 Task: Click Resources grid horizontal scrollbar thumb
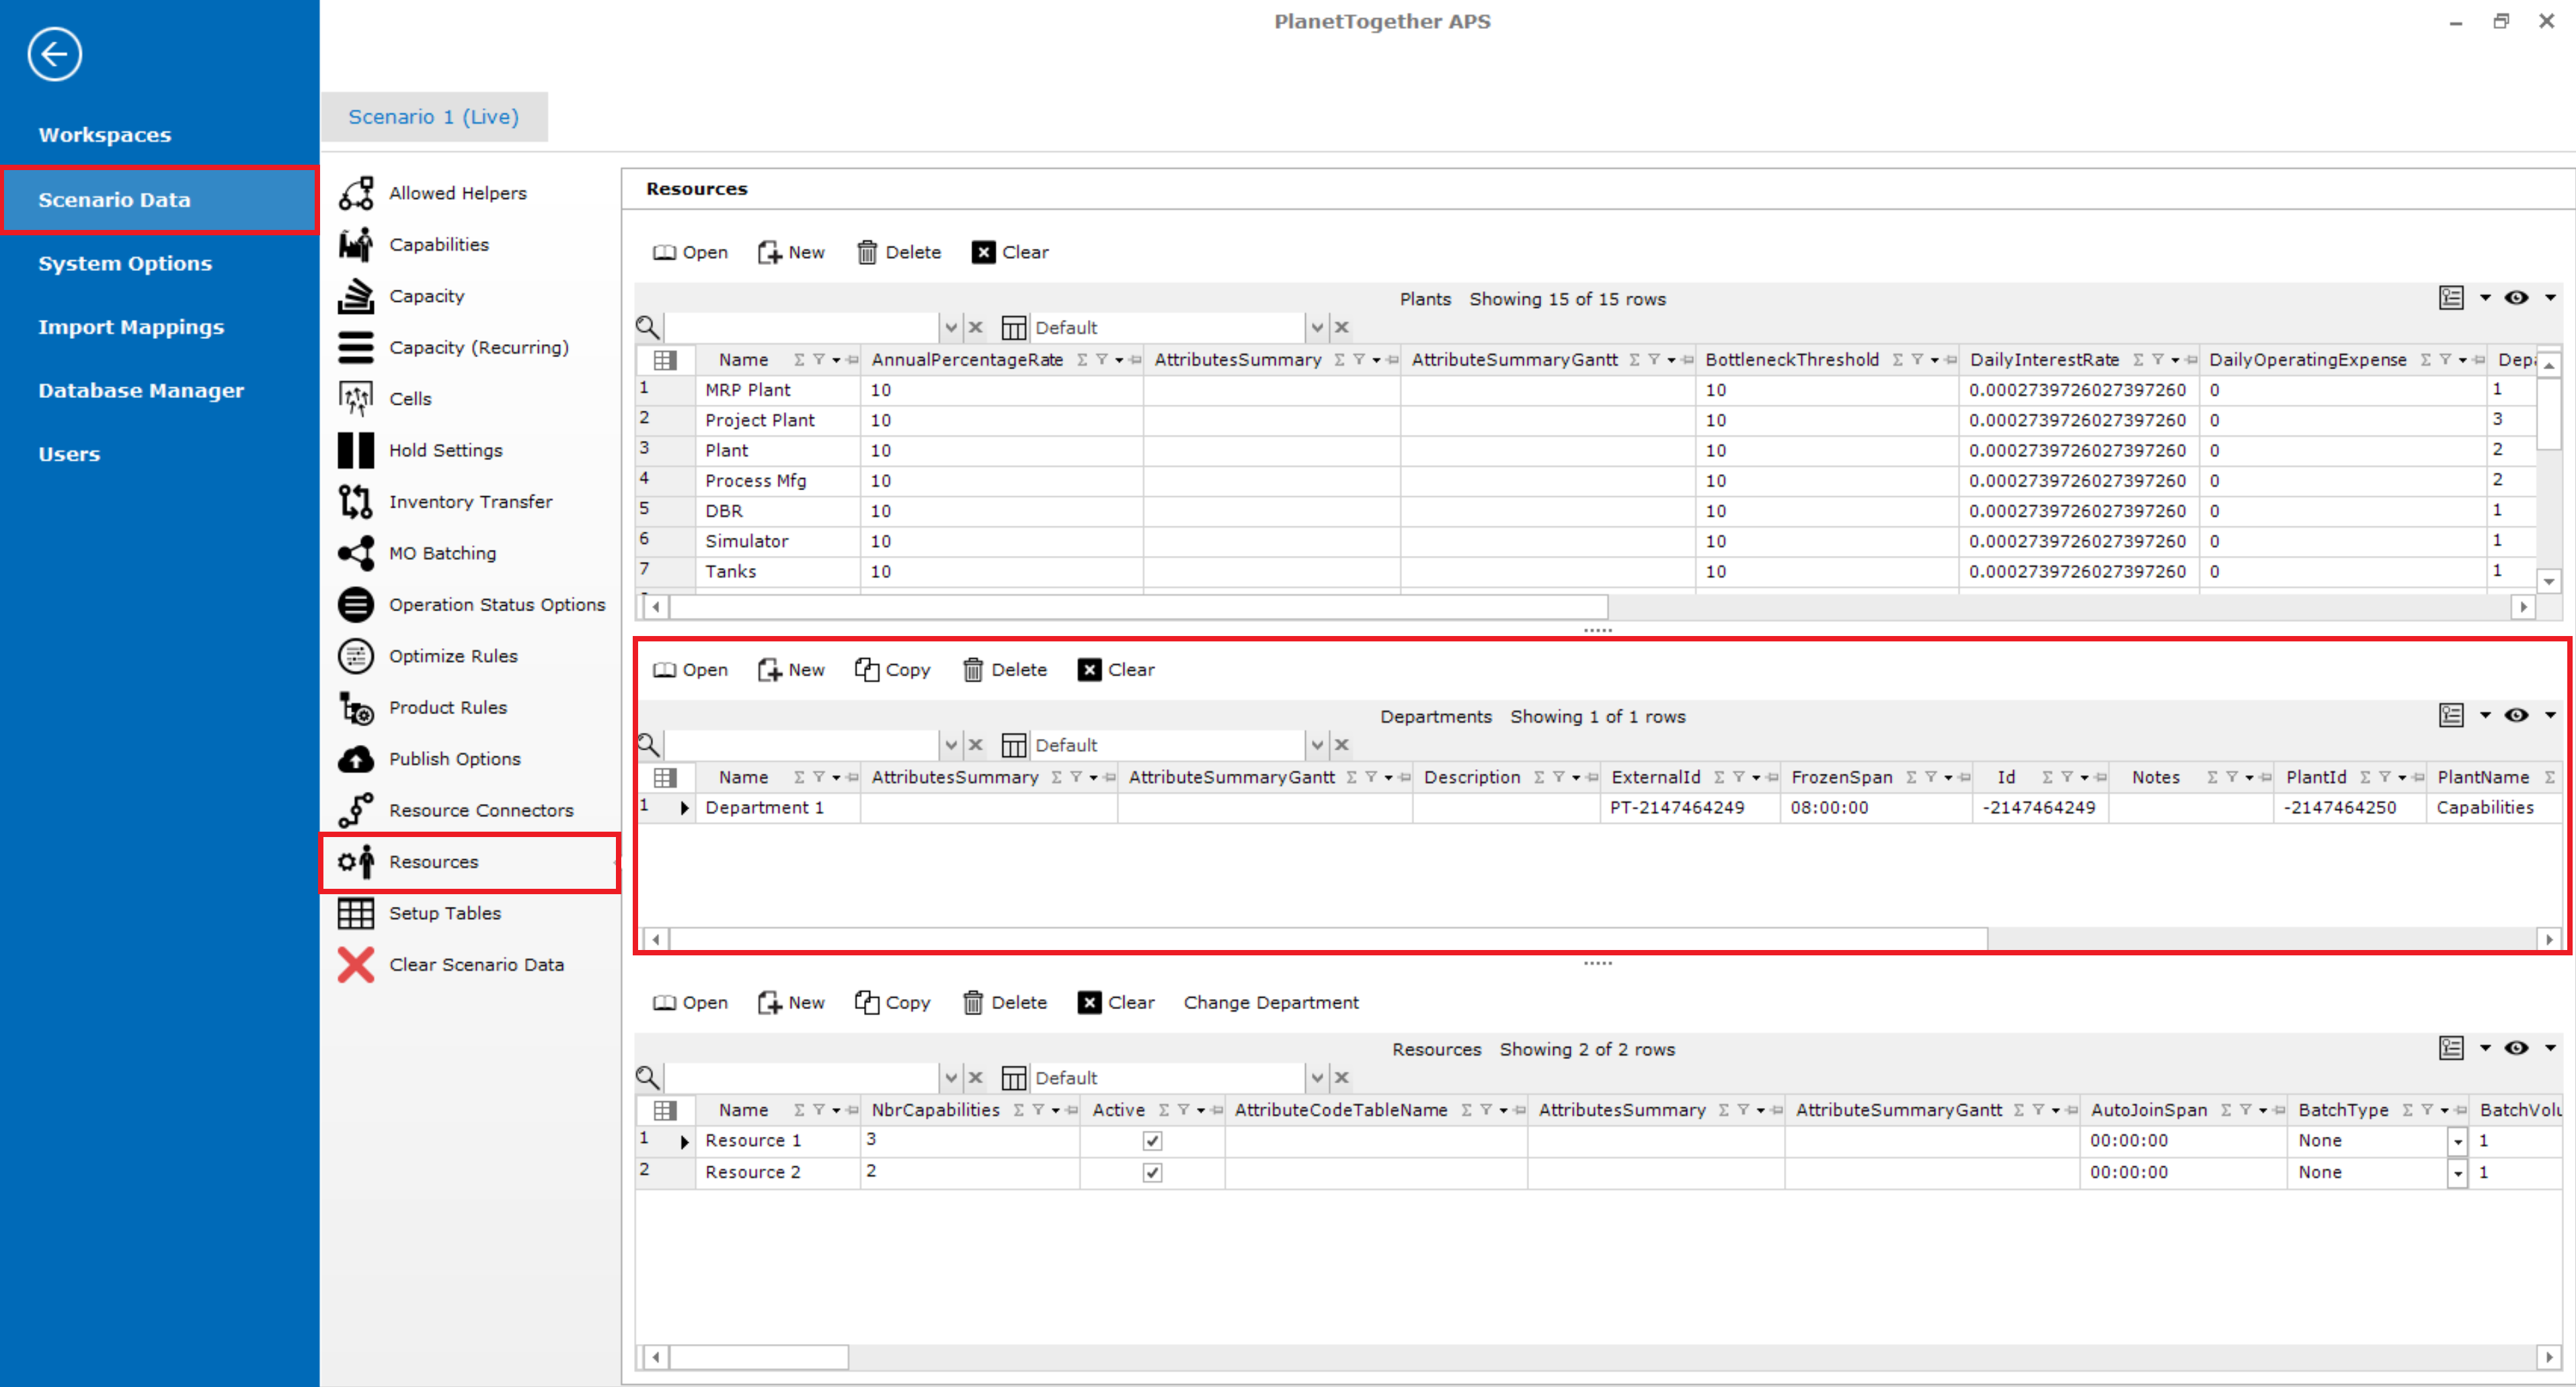759,1358
